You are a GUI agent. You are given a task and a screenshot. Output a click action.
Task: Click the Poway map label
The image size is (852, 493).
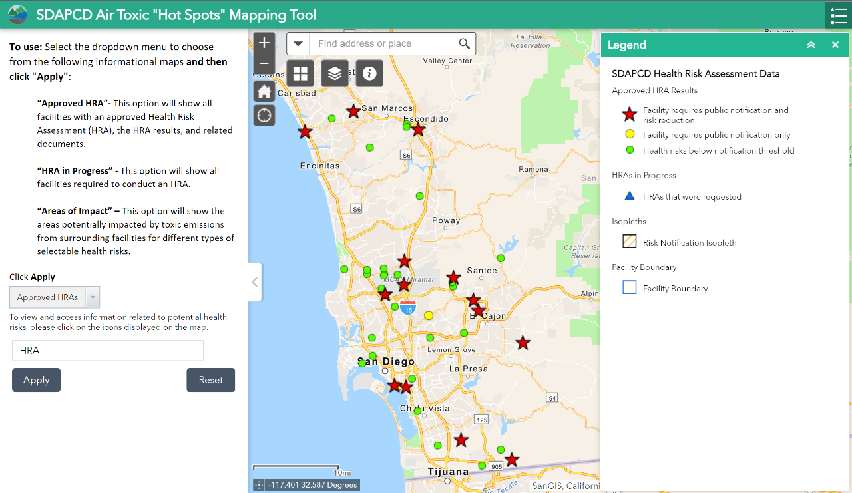pos(446,220)
